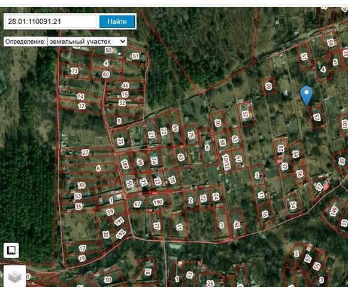Viewport: 348px width, 287px height.
Task: Click parcel label 75
Action: pyautogui.click(x=191, y=135)
